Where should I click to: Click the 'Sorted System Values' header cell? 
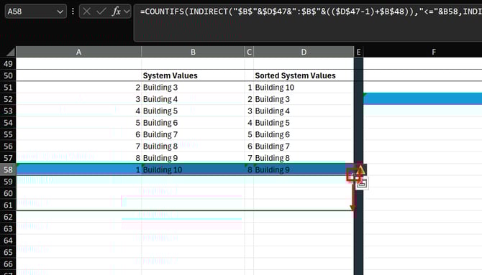304,75
